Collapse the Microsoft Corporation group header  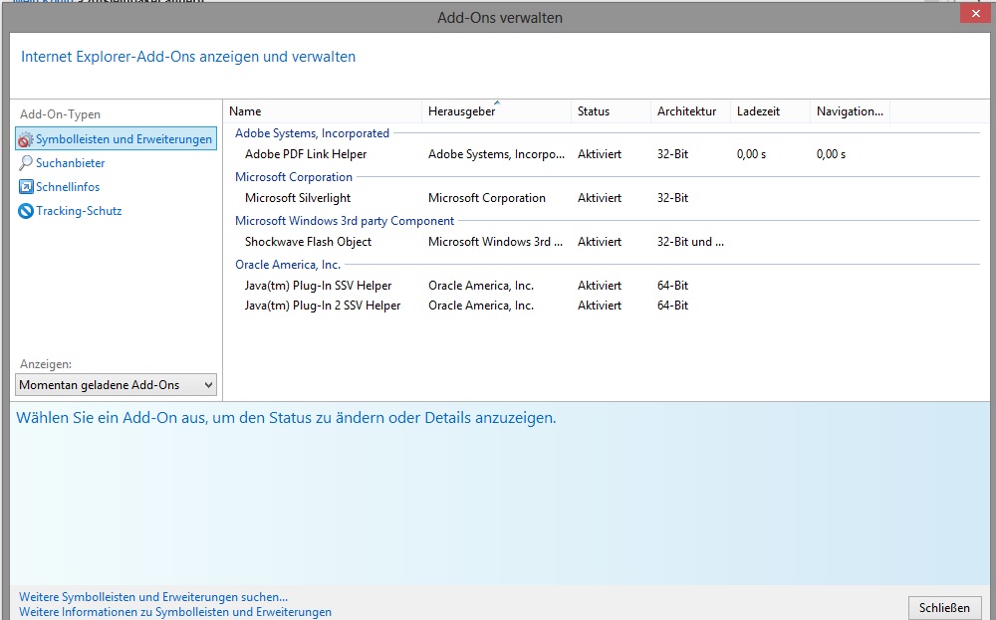[x=294, y=177]
